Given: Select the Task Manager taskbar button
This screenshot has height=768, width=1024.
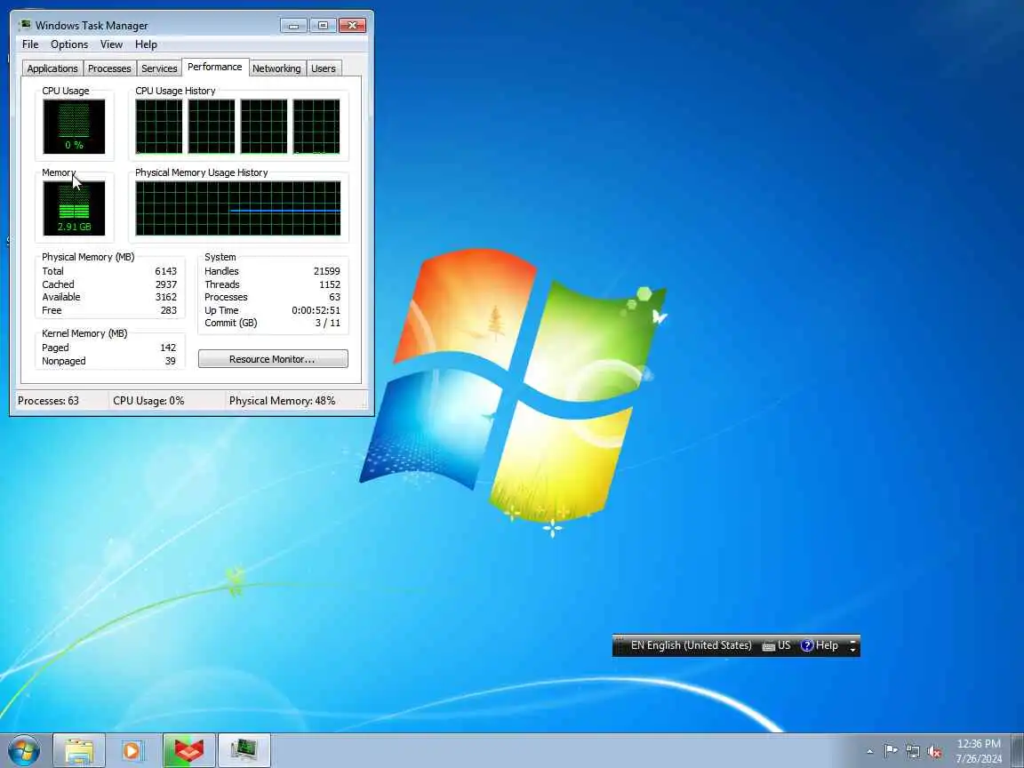Looking at the screenshot, I should 244,750.
